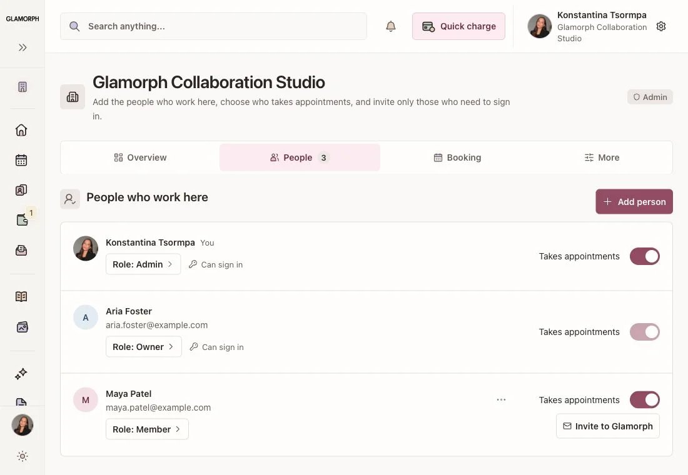Switch to the More tab

click(x=602, y=157)
